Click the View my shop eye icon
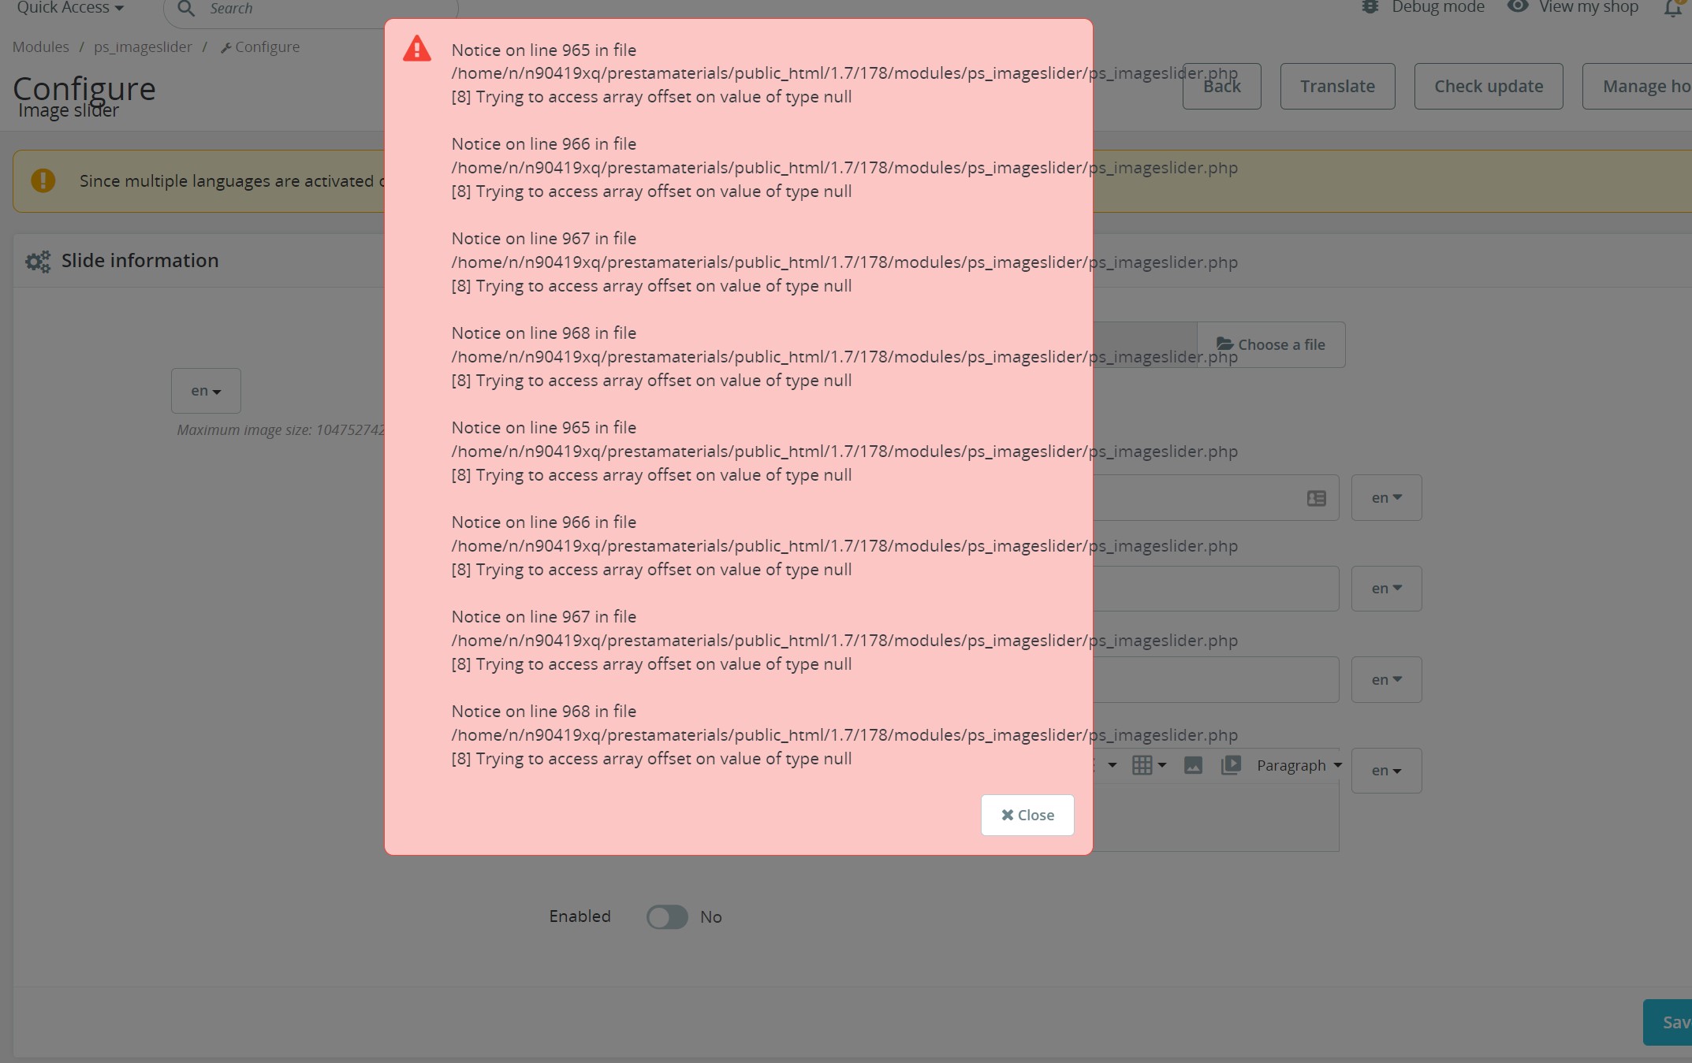 1518,7
